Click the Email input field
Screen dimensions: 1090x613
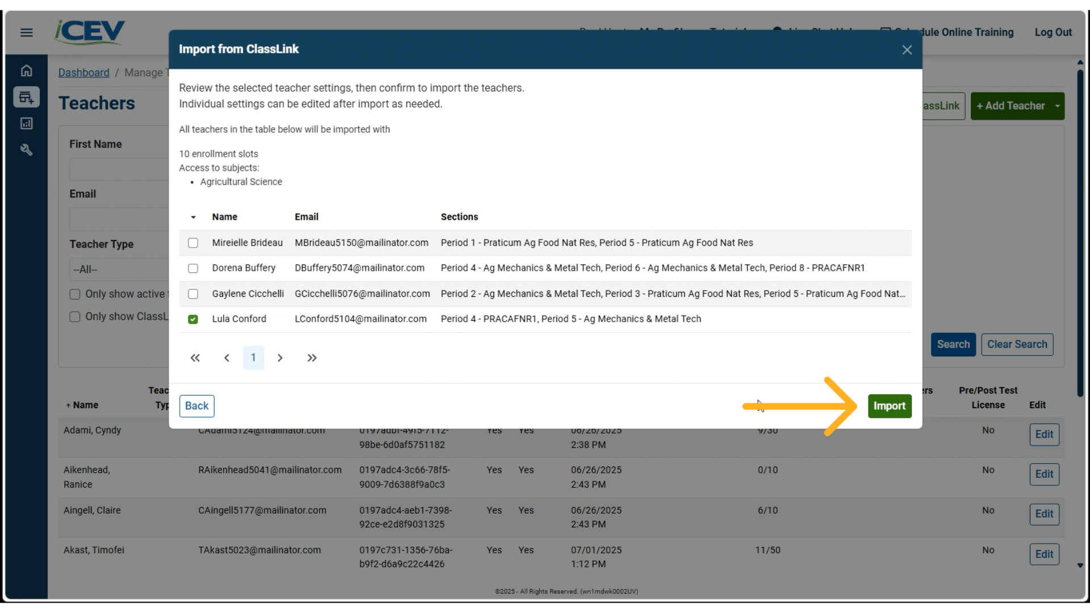pyautogui.click(x=119, y=219)
